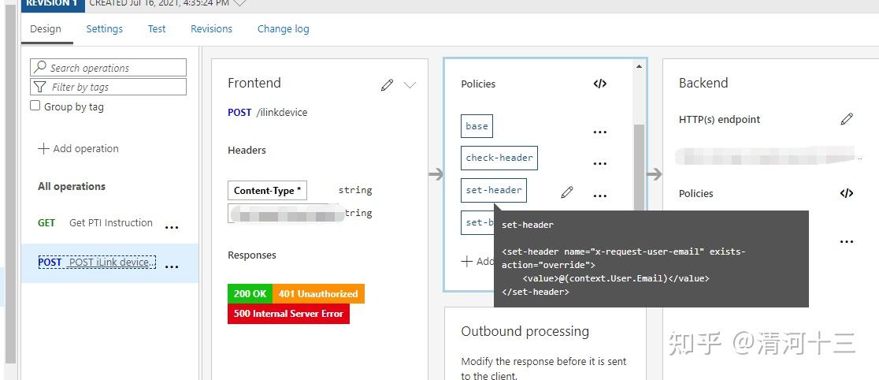Screen dimensions: 879x380
Task: Click the check-header policy box
Action: click(x=499, y=158)
